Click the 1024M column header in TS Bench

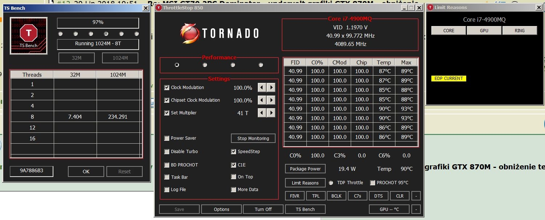click(x=118, y=75)
